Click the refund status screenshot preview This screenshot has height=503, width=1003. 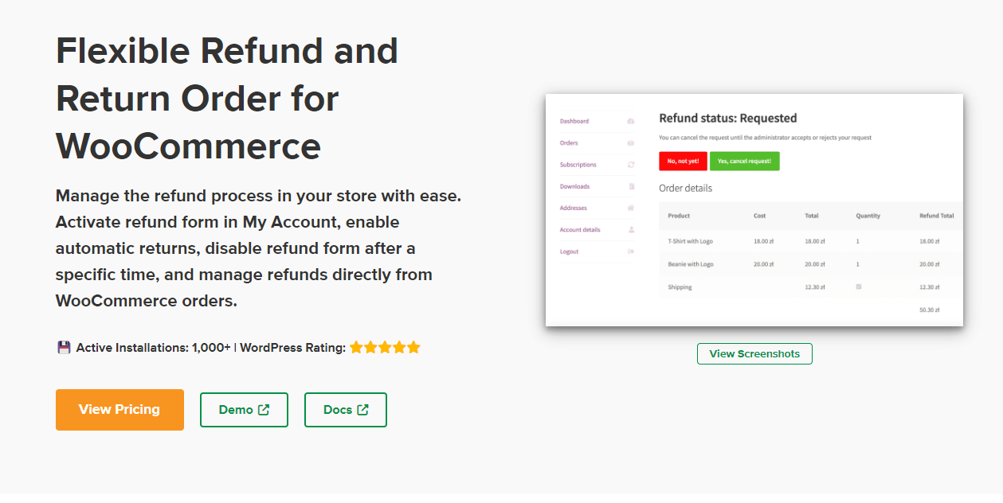[754, 209]
